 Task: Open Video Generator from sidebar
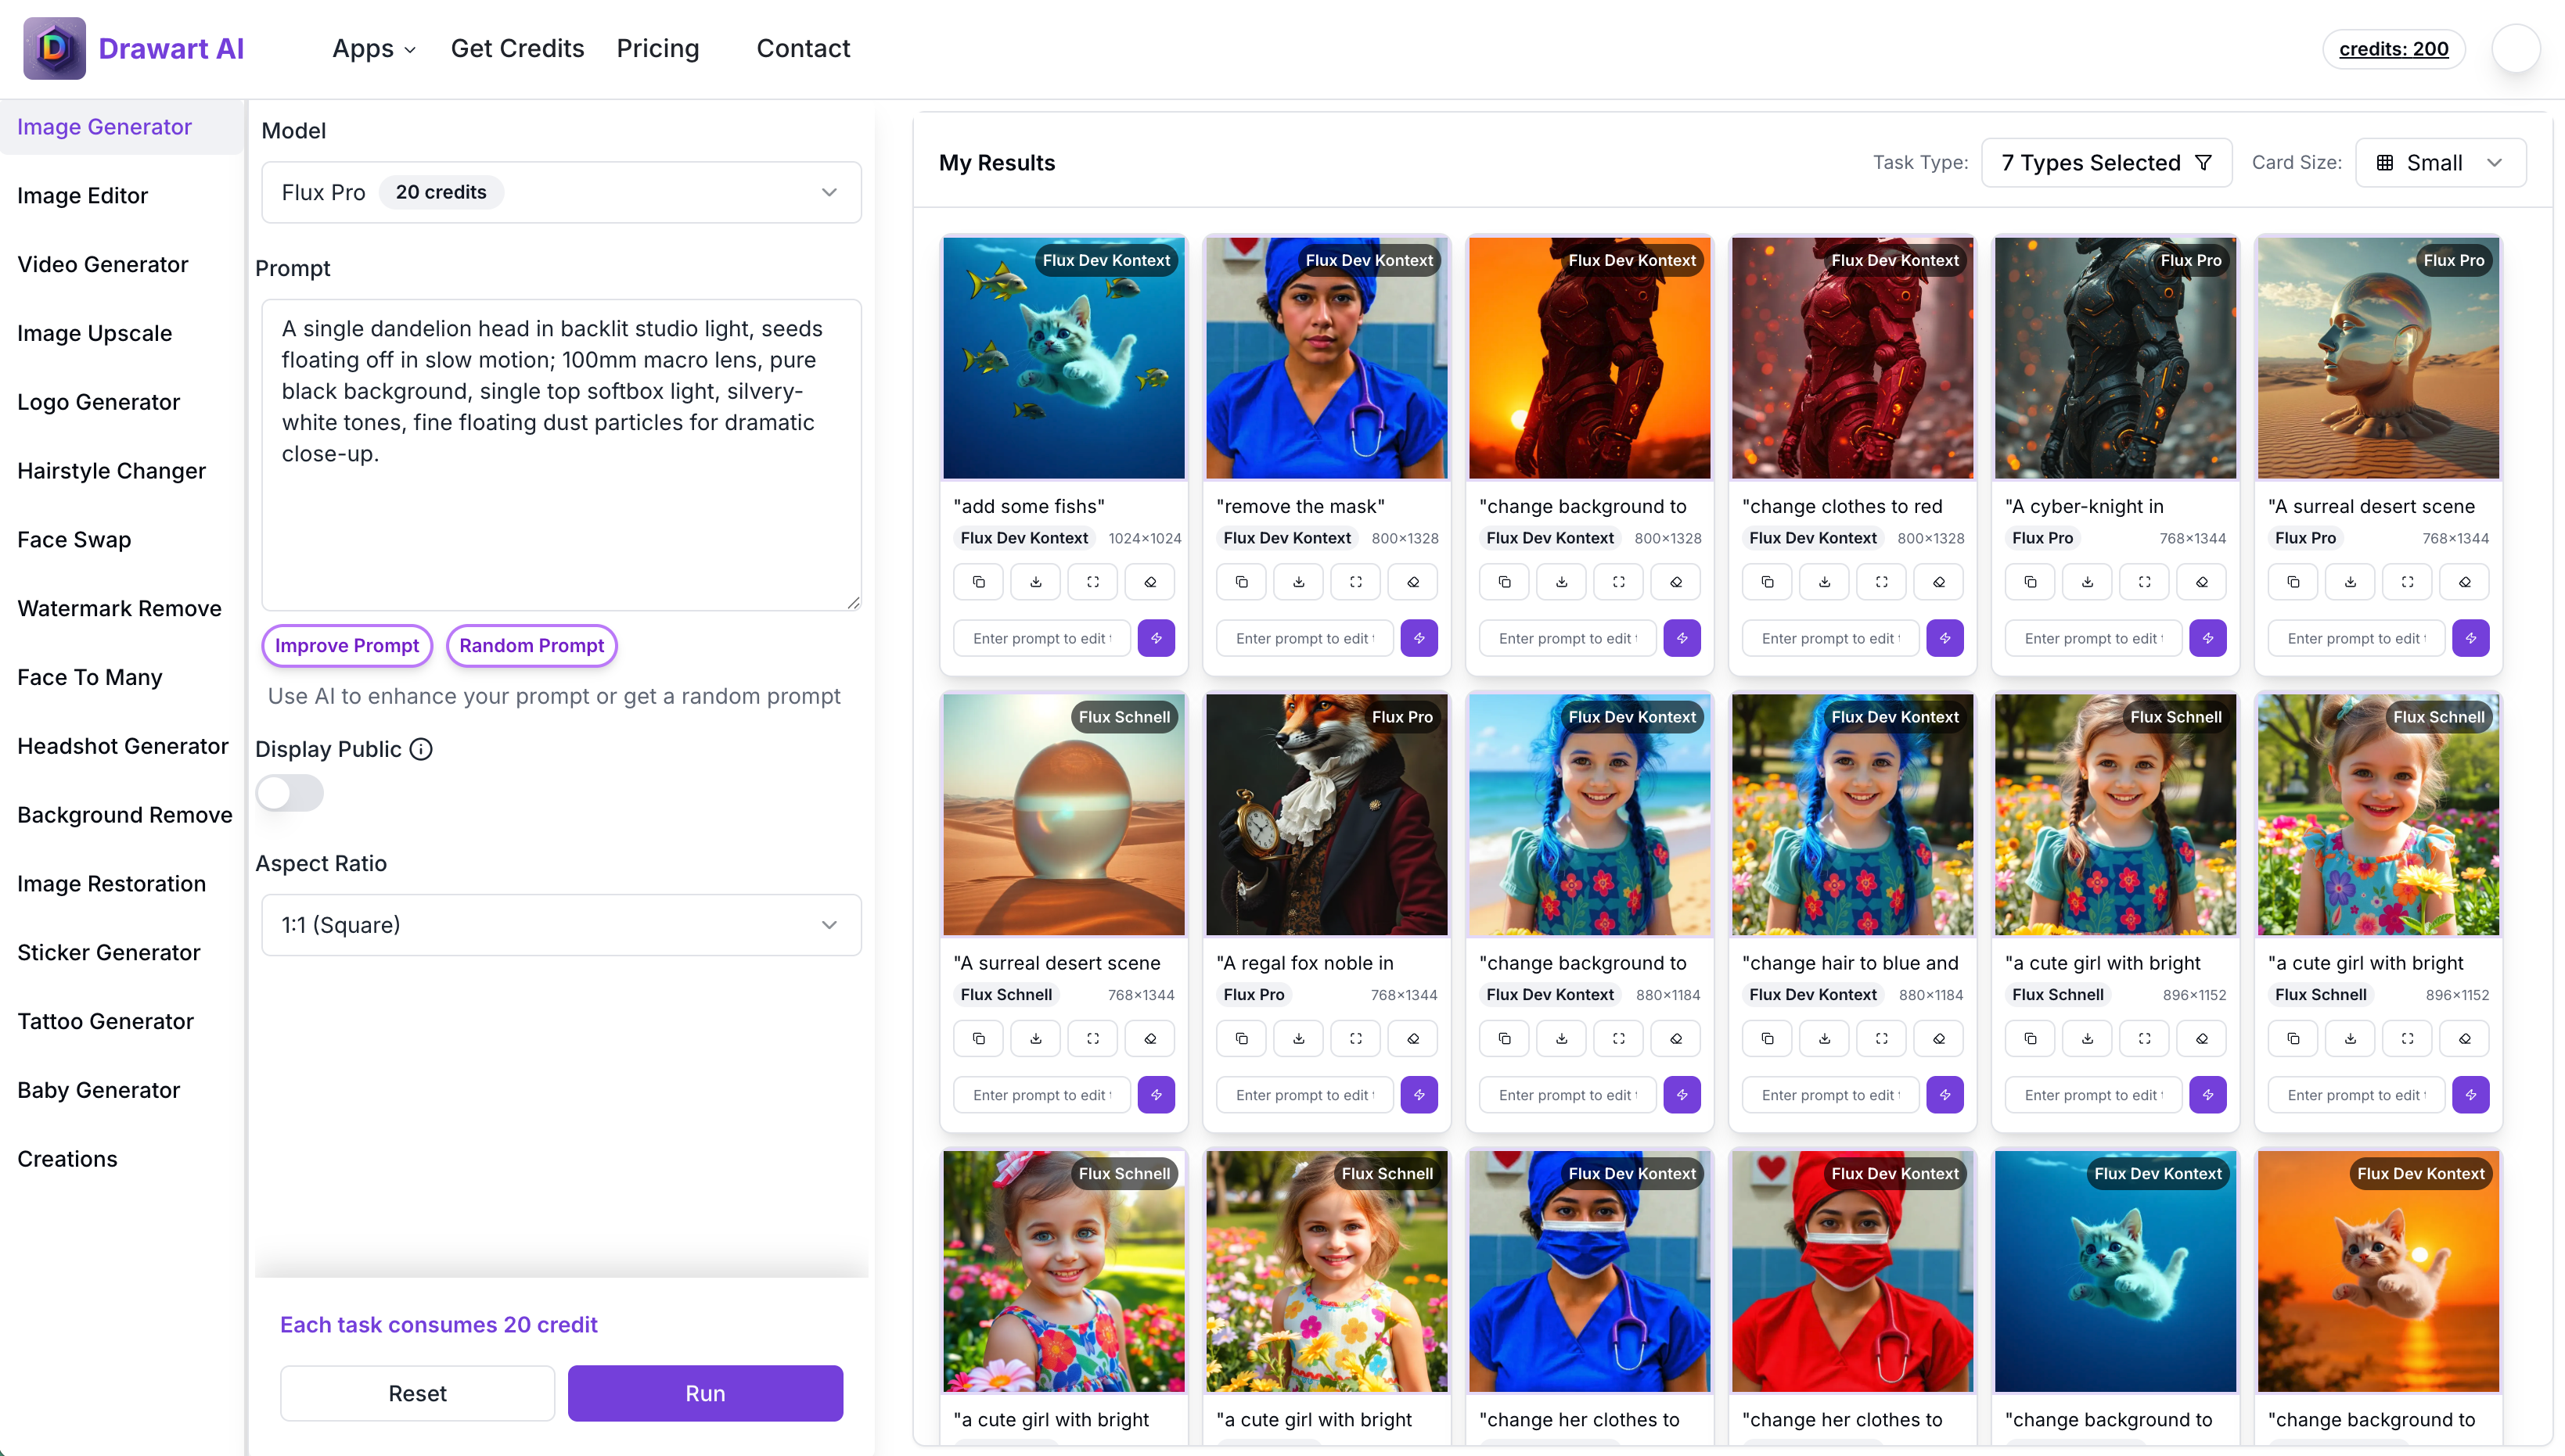pos(103,264)
